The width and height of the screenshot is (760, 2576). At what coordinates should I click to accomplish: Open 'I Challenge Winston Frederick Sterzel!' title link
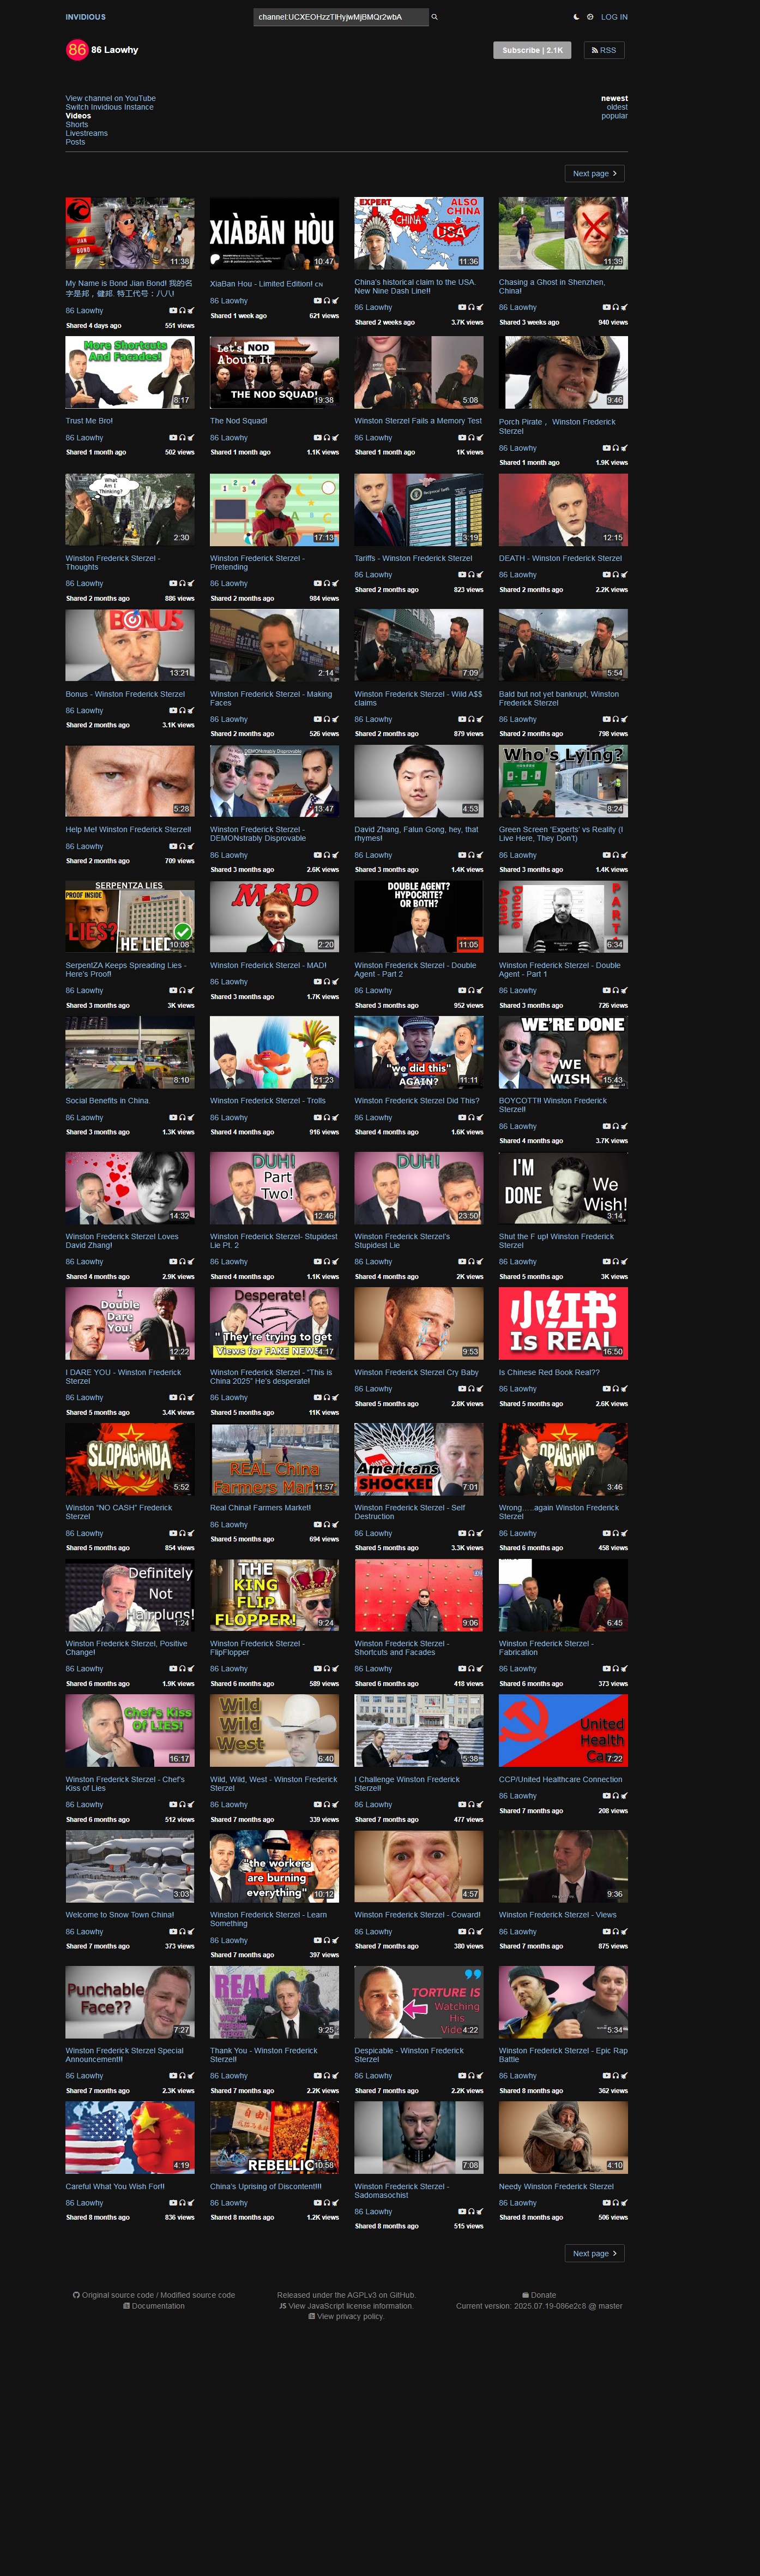[407, 1783]
